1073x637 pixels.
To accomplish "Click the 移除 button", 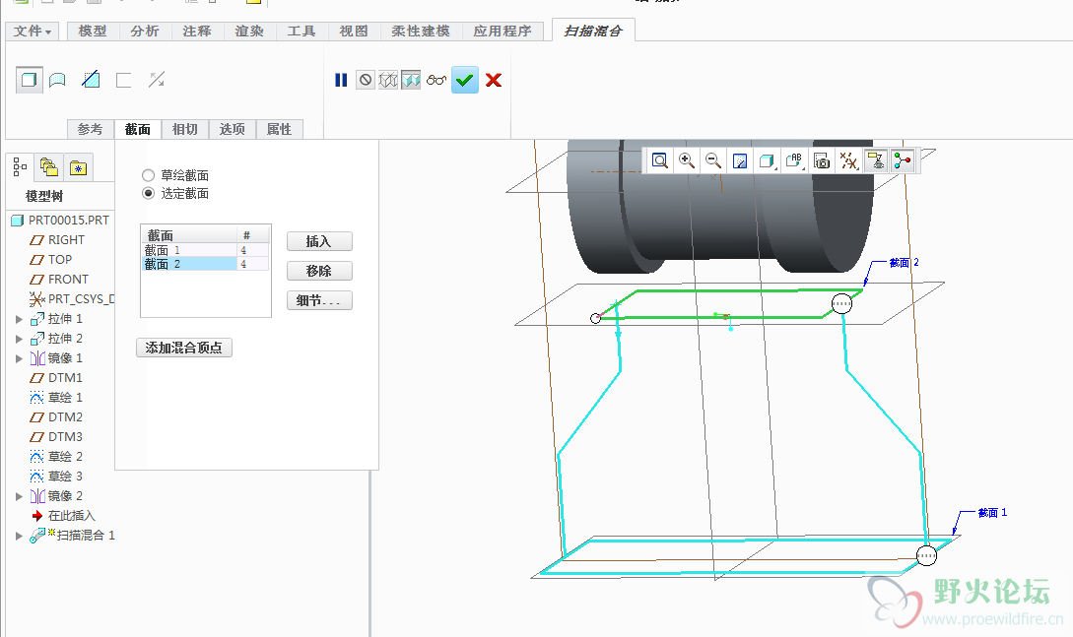I will point(319,271).
